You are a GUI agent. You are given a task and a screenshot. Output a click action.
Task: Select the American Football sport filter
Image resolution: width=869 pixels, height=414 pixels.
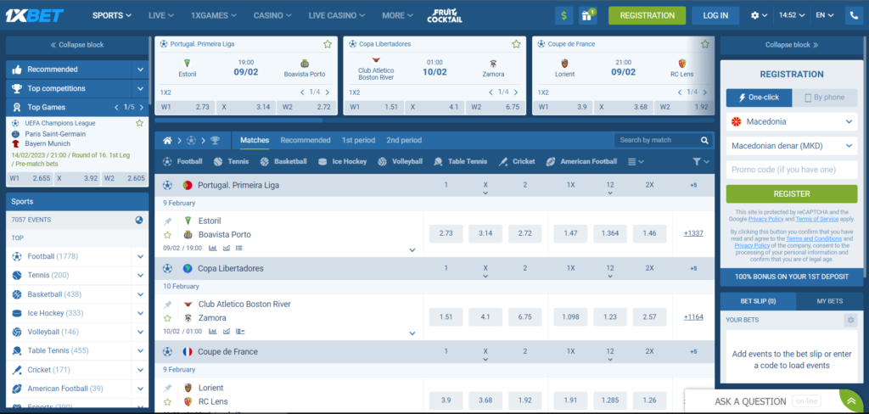point(580,162)
